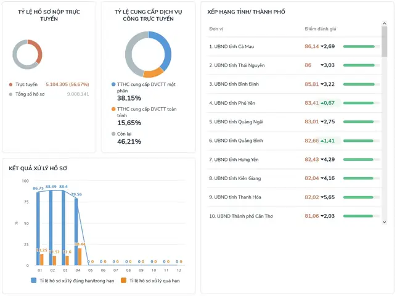Click the gray 'Tổng số hồ sơ' legend dot
The height and width of the screenshot is (296, 397).
[11, 94]
